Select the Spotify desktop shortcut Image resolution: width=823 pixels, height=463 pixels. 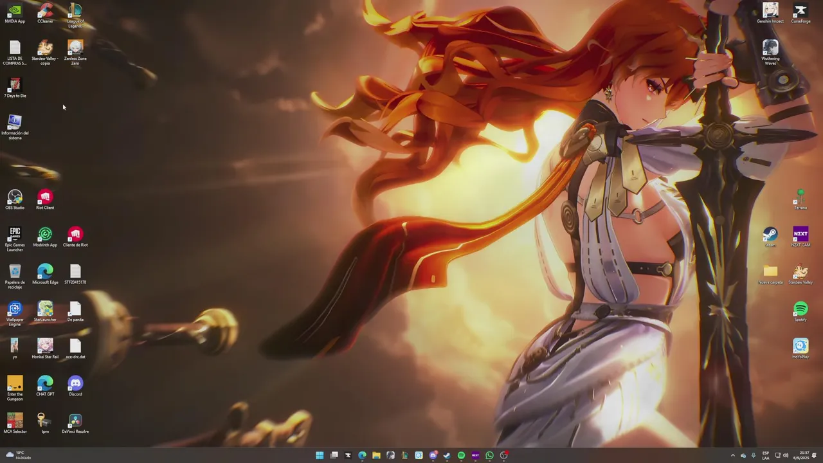coord(800,312)
